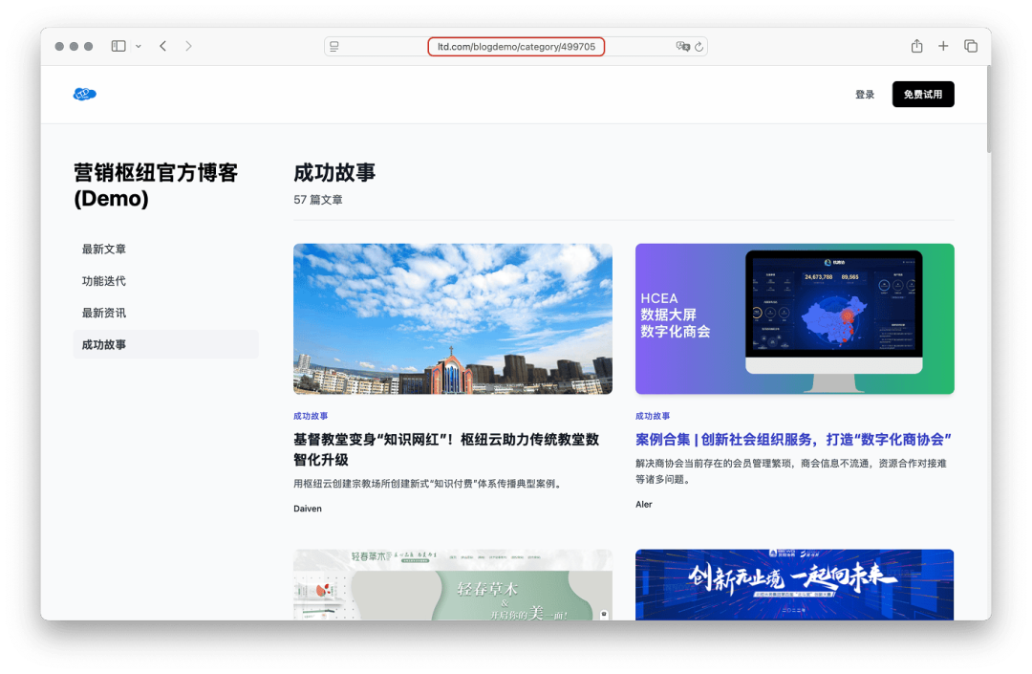Click the translate icon in address bar

[682, 46]
